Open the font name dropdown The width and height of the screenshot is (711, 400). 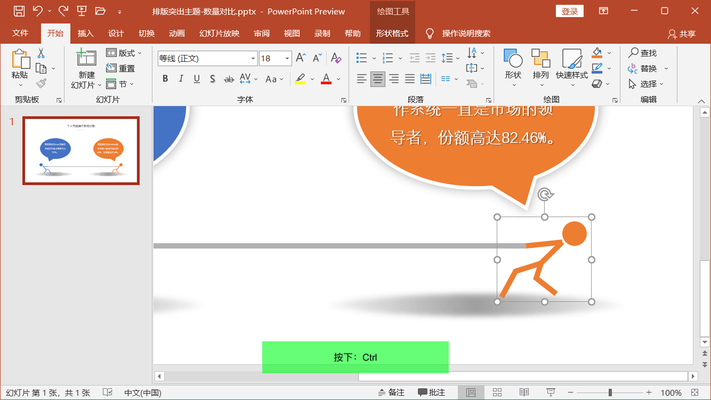click(x=252, y=58)
